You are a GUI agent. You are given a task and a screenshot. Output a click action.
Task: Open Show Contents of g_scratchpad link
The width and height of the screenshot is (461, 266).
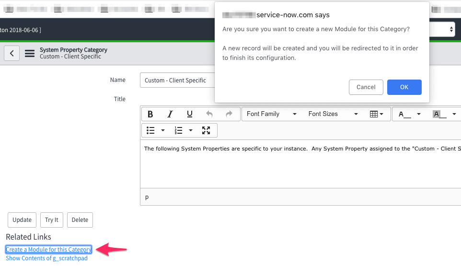[x=47, y=258]
